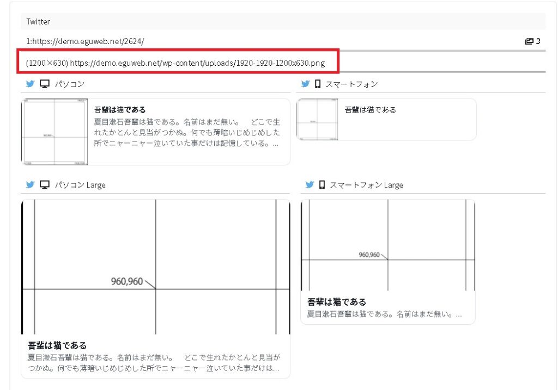Image resolution: width=558 pixels, height=390 pixels.
Task: Click the monitor icon in the パソコン header
Action: click(45, 84)
